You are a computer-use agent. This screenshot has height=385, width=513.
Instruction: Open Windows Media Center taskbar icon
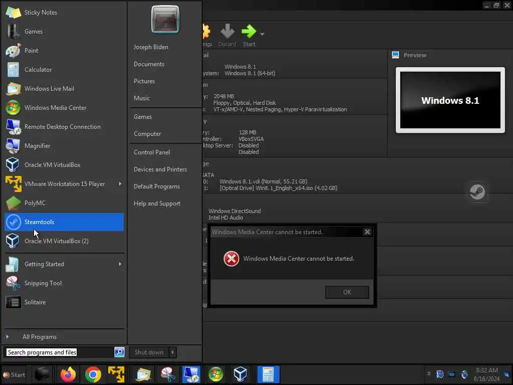216,374
